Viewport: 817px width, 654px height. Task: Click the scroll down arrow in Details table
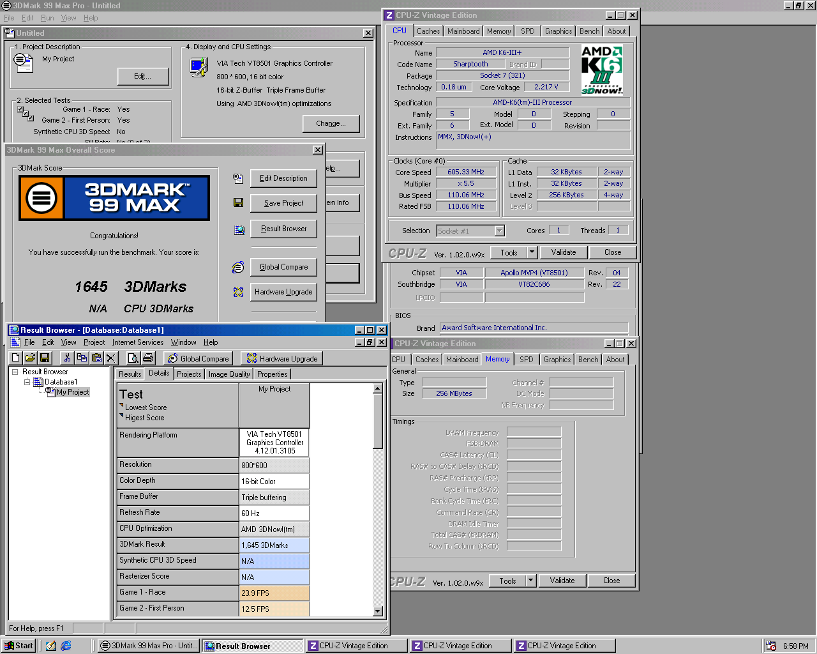click(x=378, y=611)
